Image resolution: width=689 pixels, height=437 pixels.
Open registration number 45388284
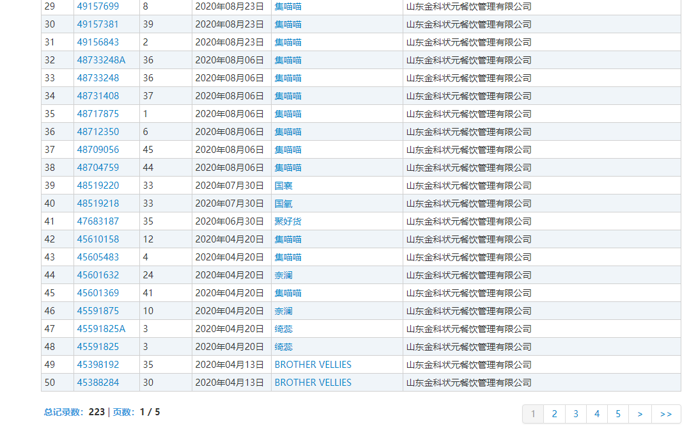[98, 383]
